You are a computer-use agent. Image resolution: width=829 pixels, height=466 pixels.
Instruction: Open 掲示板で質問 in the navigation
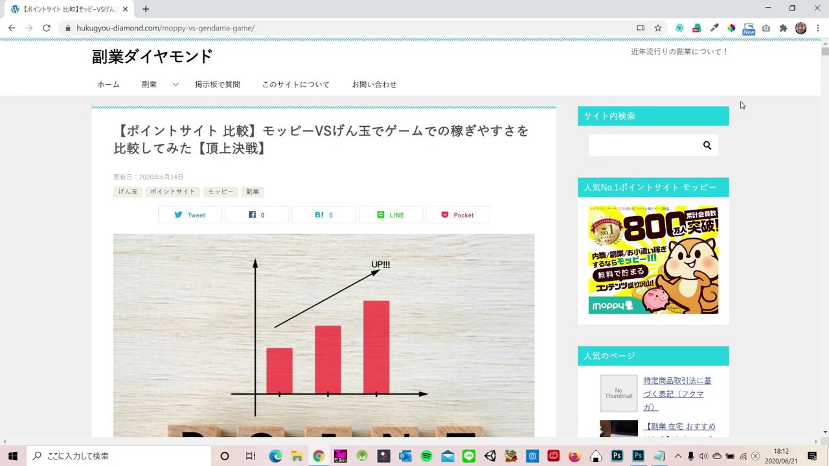[217, 85]
